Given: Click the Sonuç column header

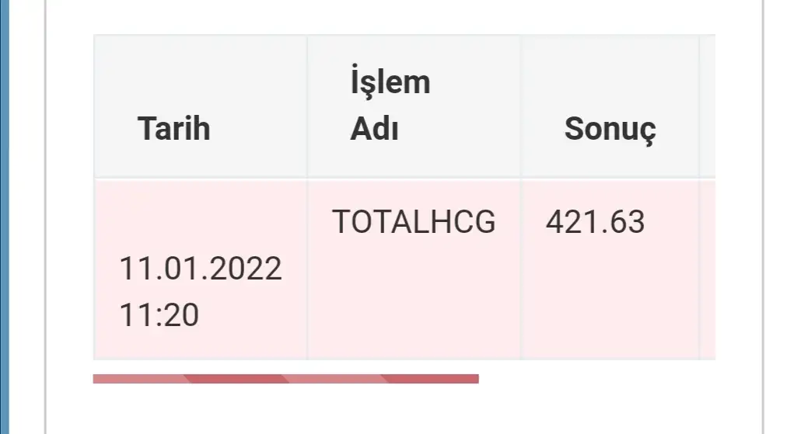Looking at the screenshot, I should pos(610,128).
